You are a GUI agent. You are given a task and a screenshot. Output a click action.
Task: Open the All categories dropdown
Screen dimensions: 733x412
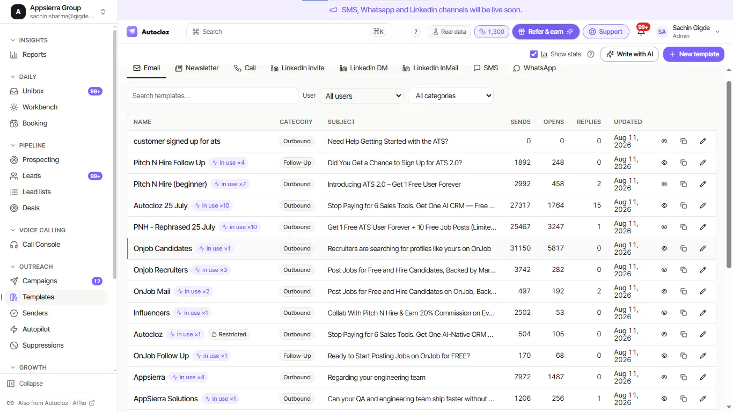tap(451, 96)
